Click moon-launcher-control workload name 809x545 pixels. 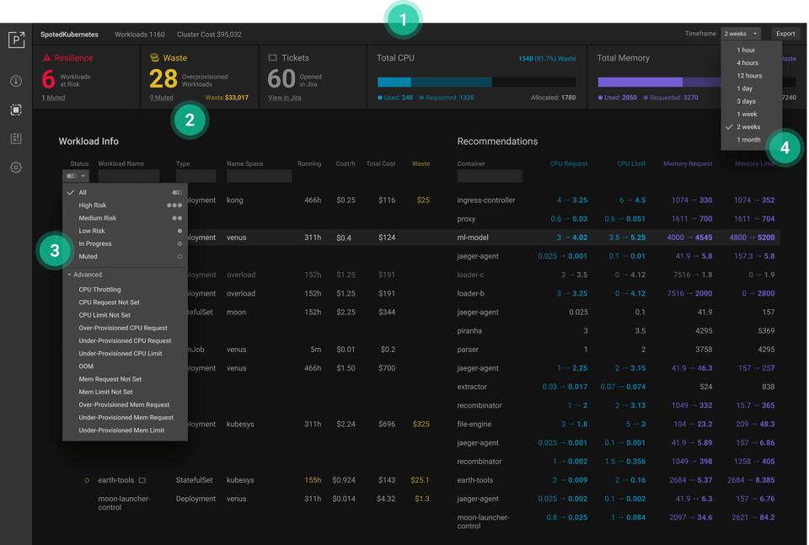click(x=124, y=503)
